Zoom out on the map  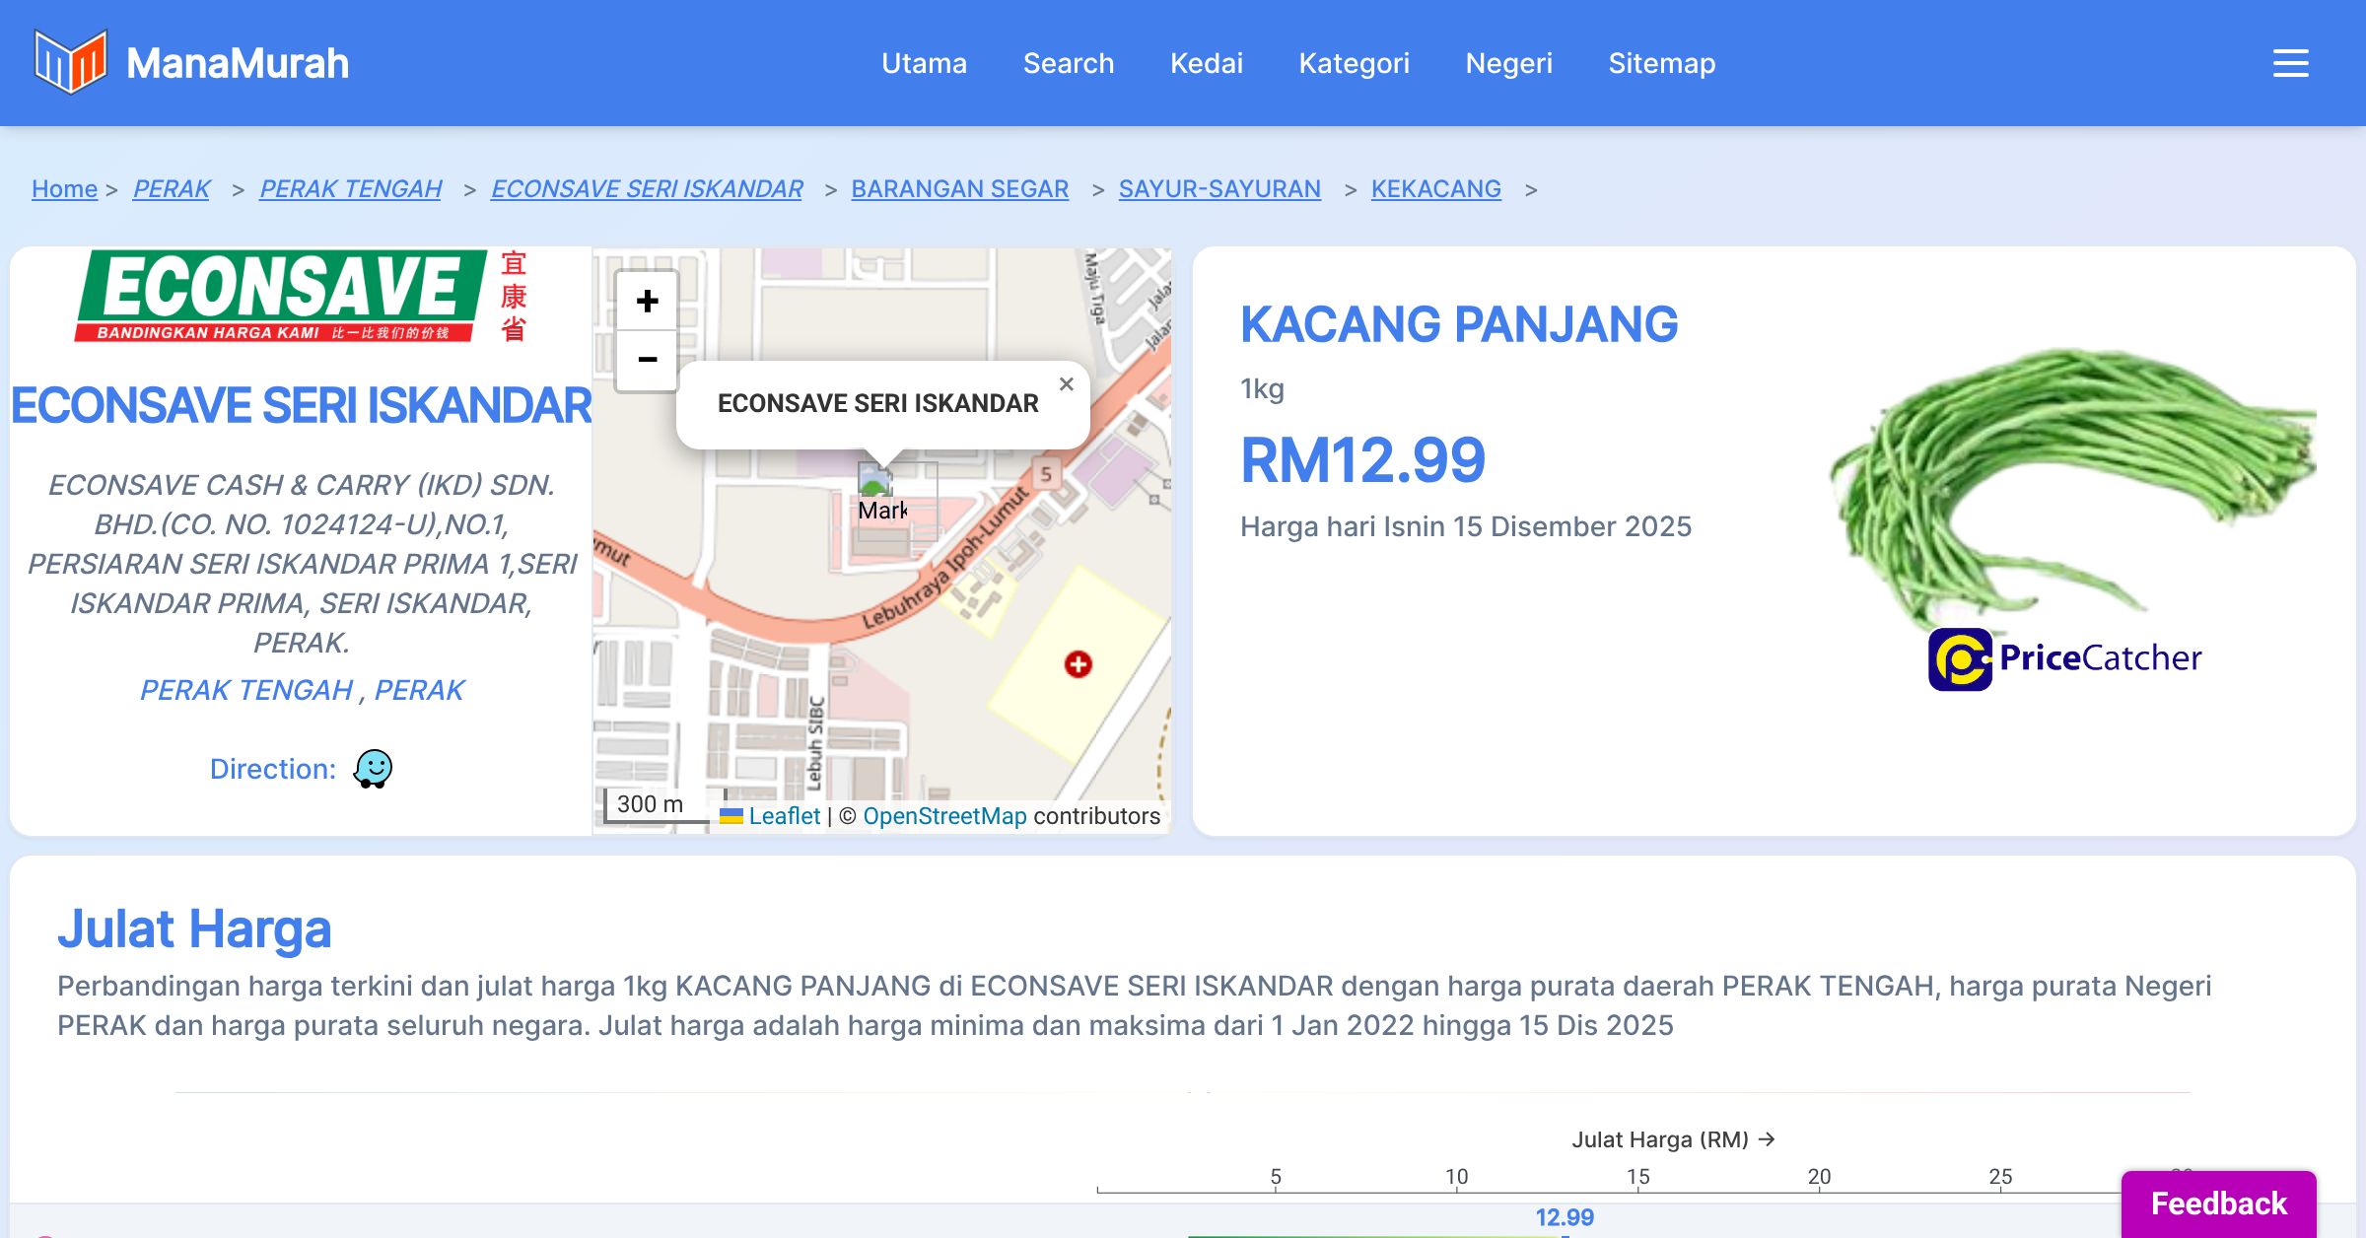point(647,360)
